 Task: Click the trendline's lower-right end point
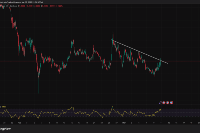168,63
